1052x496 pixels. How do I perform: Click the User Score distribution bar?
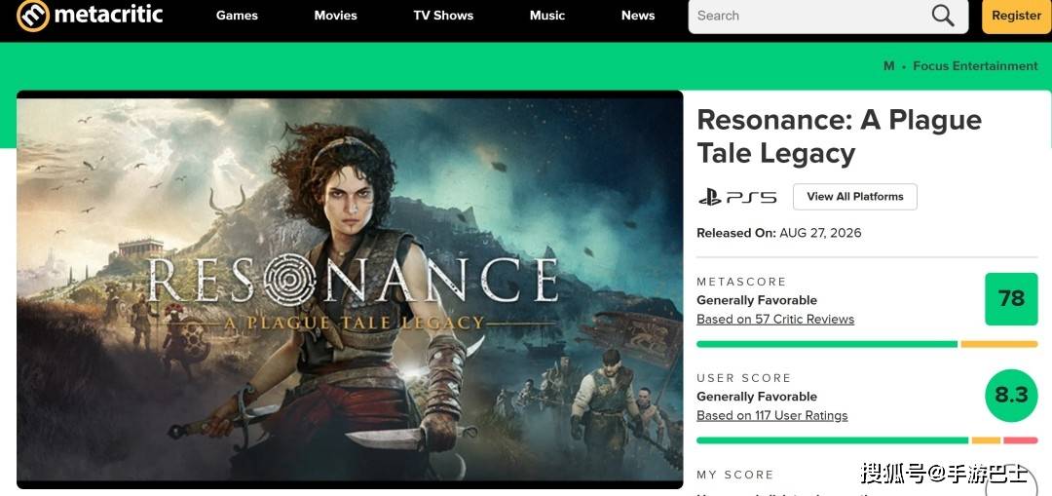click(x=867, y=441)
